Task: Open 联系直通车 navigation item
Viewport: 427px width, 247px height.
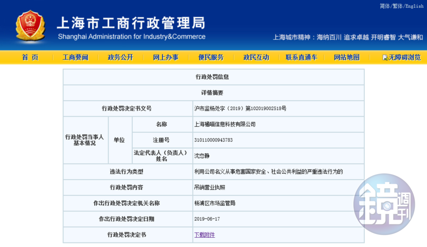Action: (x=302, y=58)
